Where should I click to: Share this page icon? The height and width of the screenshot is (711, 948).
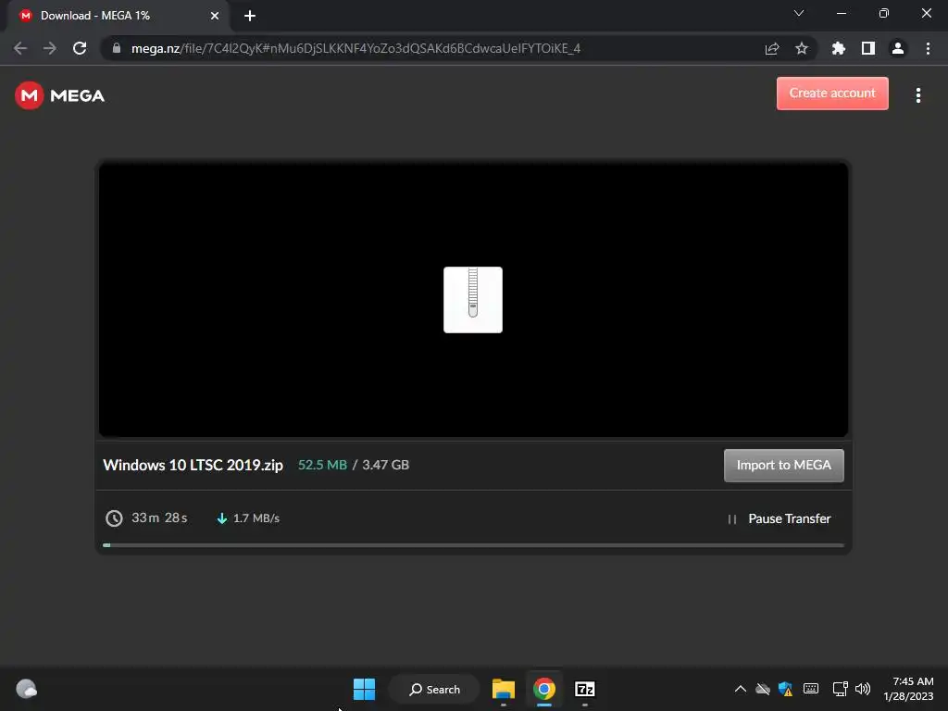coord(772,48)
